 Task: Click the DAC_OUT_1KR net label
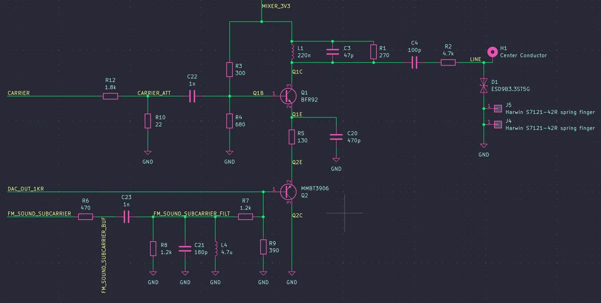(26, 188)
